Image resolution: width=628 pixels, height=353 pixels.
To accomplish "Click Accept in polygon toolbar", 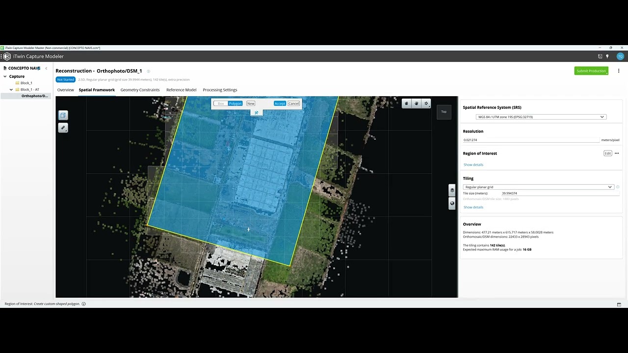I will [280, 103].
